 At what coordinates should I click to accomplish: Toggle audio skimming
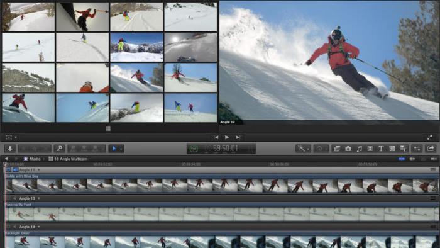point(412,159)
